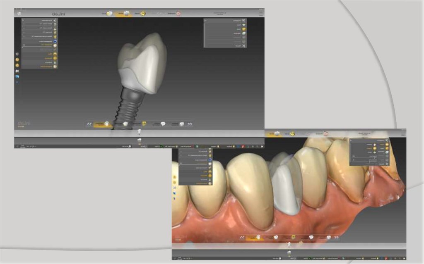Image resolution: width=424 pixels, height=264 pixels.
Task: Select restoration thumbnail in lower window object bar
Action: [289, 245]
